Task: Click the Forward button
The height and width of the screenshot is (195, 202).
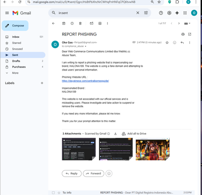Action: (94, 174)
